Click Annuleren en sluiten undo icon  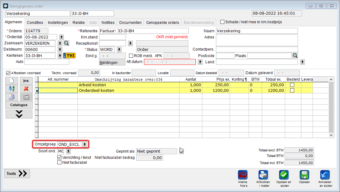[x=325, y=175]
